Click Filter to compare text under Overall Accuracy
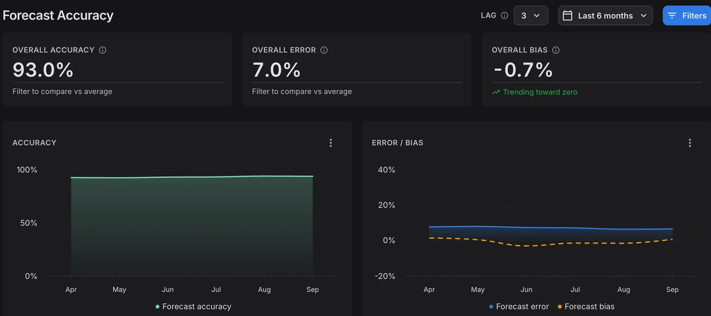Image resolution: width=711 pixels, height=316 pixels. pyautogui.click(x=62, y=91)
